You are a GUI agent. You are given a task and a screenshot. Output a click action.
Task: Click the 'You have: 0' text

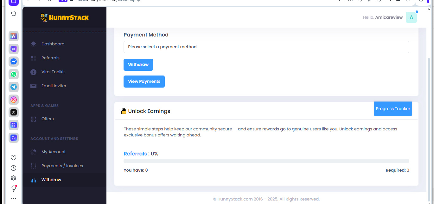pyautogui.click(x=136, y=170)
